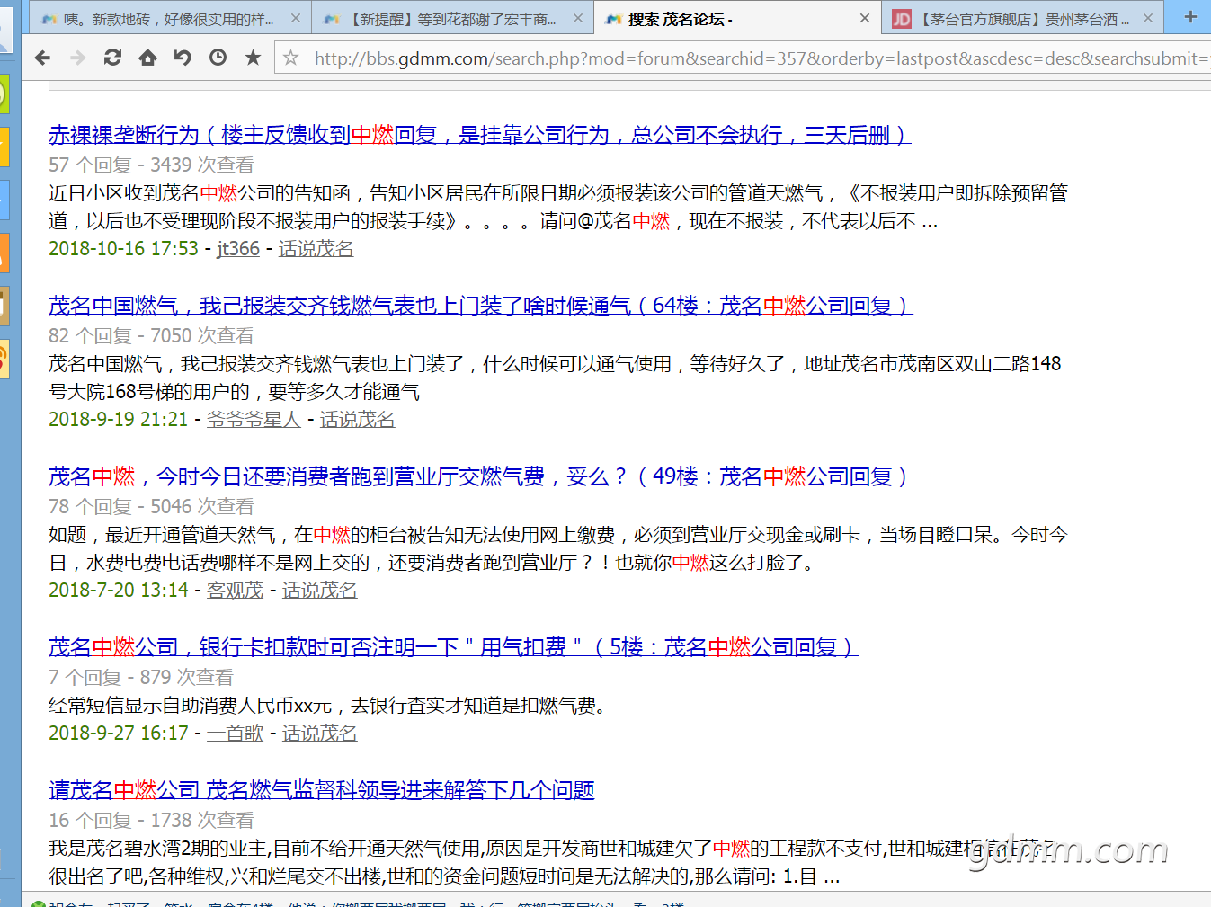Viewport: 1211px width, 907px height.
Task: Open thread 银行卡扣款时可否注明用气扣费
Action: tap(453, 647)
